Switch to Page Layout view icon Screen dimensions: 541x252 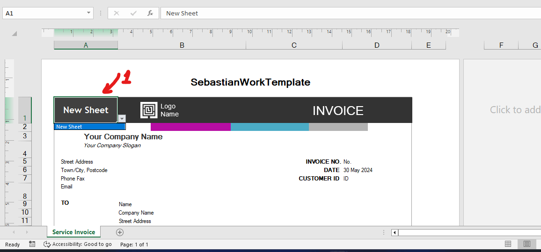pos(527,244)
